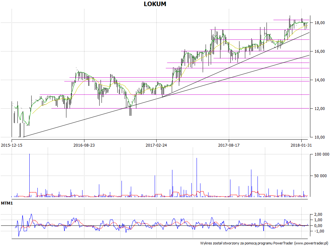This screenshot has width=330, height=247.
Task: Click the MTM1 indicator label
Action: click(x=7, y=203)
